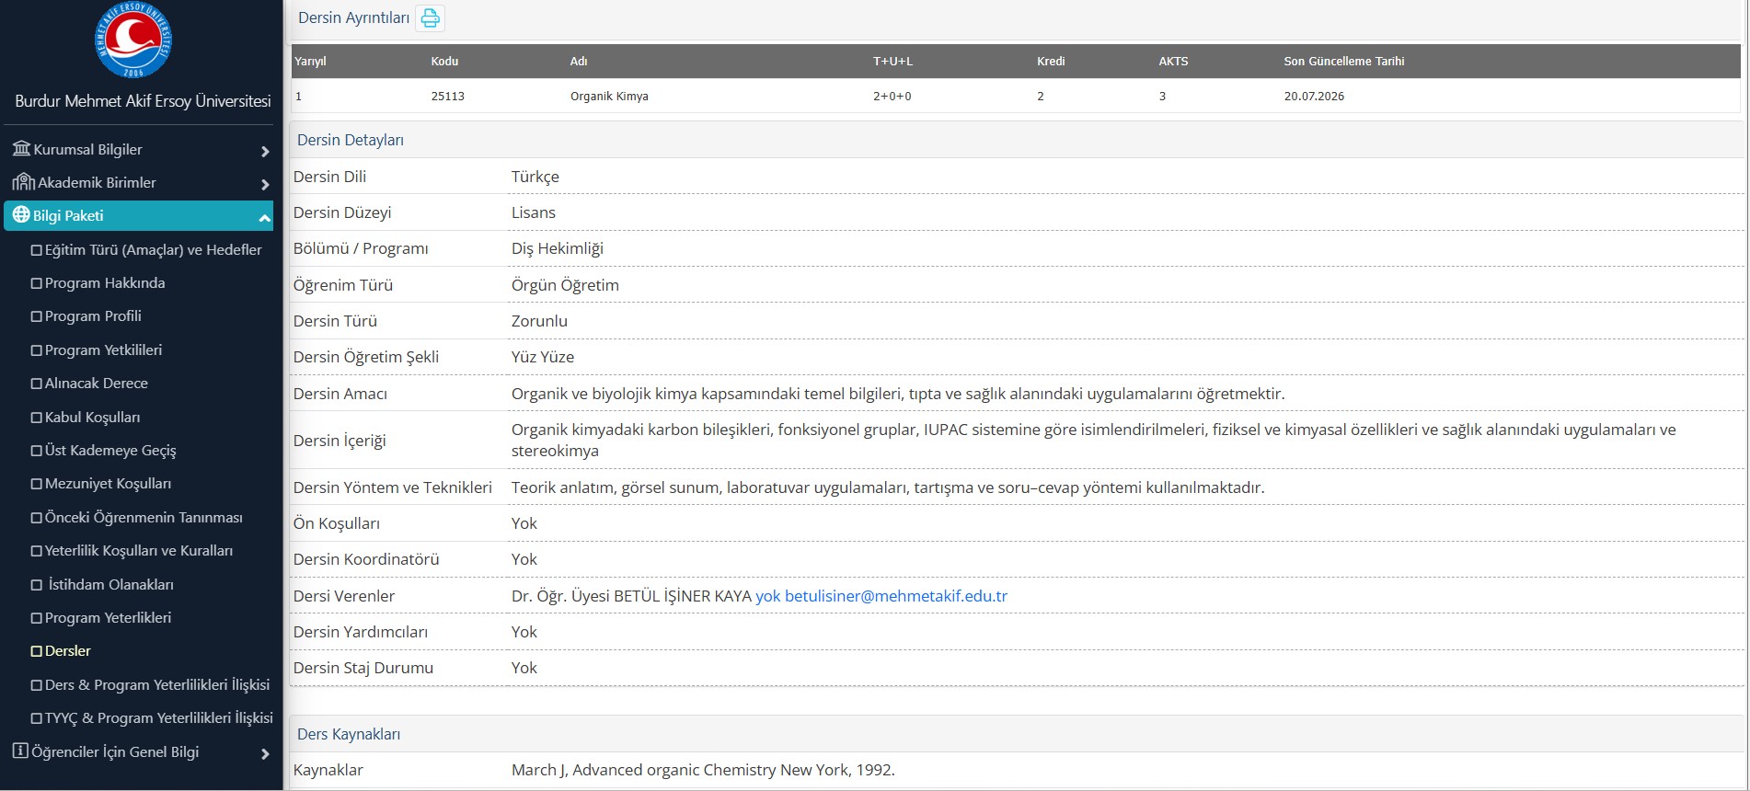Expand Öğrenciler İçin Genel Bilgi chevron
Image resolution: width=1750 pixels, height=791 pixels.
click(265, 753)
